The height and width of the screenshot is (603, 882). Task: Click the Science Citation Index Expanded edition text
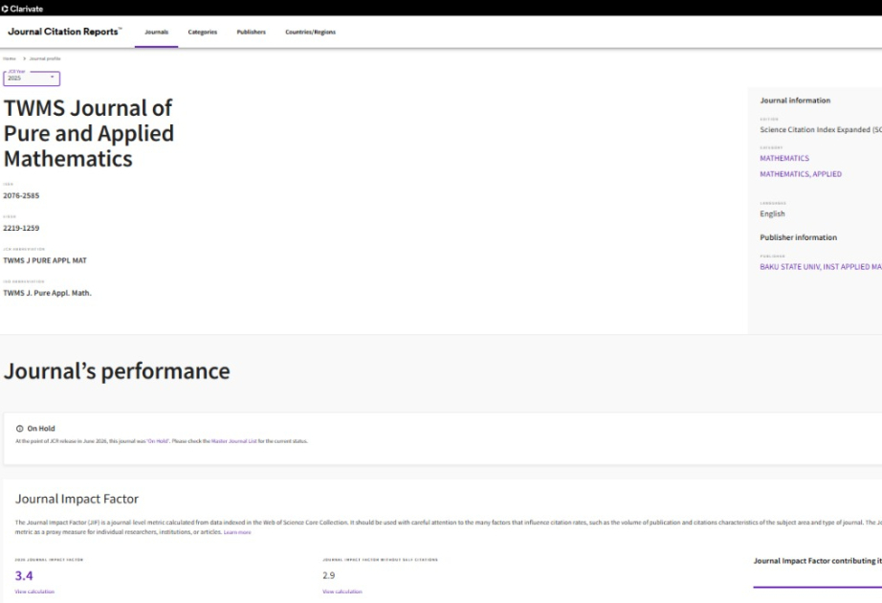[821, 129]
